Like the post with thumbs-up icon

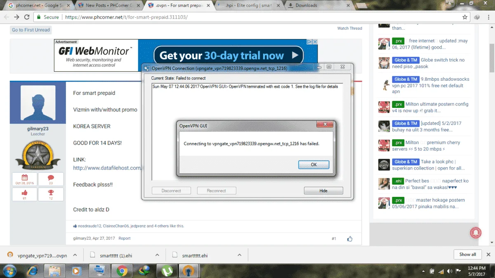coord(350,238)
